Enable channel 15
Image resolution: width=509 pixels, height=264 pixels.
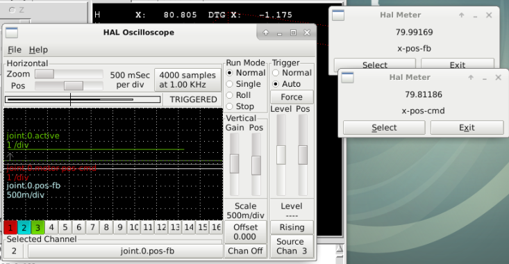[203, 227]
